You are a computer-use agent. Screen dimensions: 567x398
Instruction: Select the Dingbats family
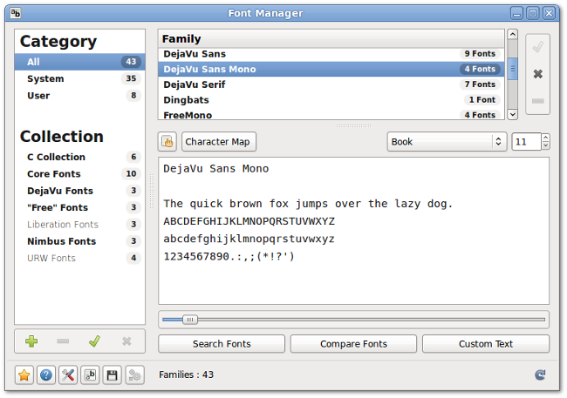[331, 100]
